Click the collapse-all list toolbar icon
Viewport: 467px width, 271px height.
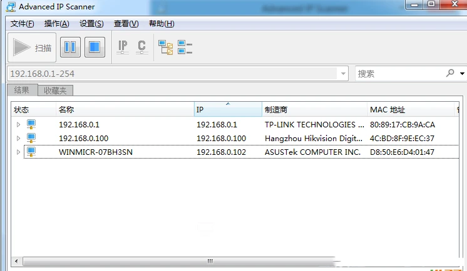click(x=185, y=47)
